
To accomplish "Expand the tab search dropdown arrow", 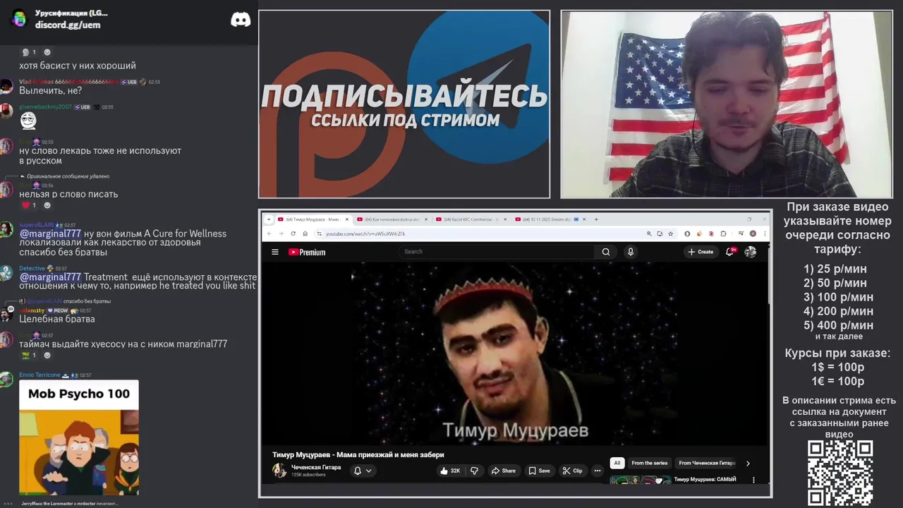I will 268,219.
